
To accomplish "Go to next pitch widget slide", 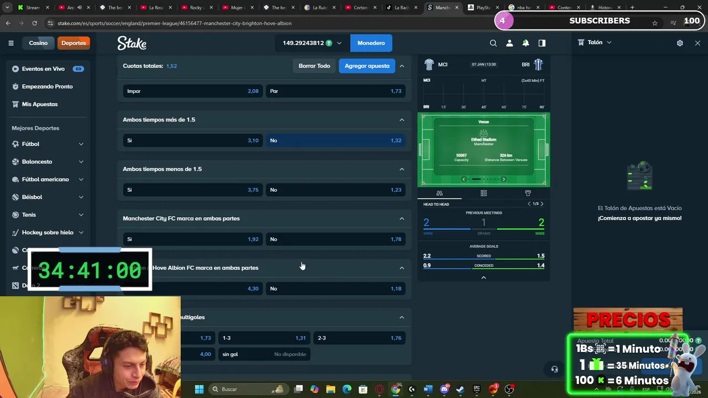I will [x=503, y=179].
